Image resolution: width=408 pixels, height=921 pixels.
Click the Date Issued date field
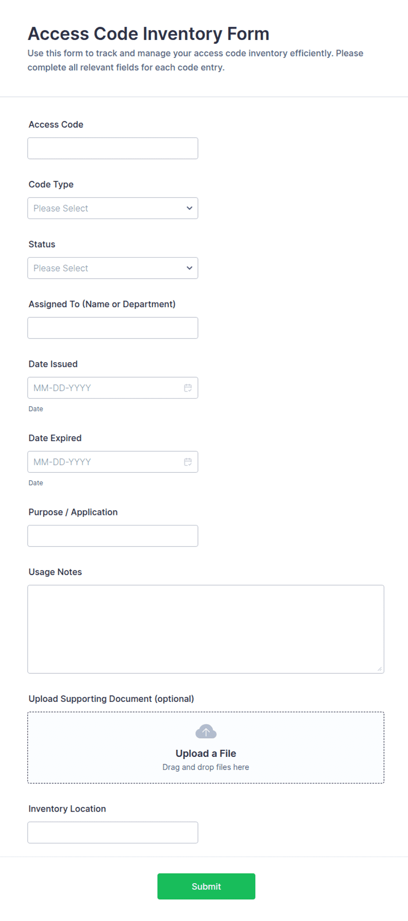pos(113,388)
